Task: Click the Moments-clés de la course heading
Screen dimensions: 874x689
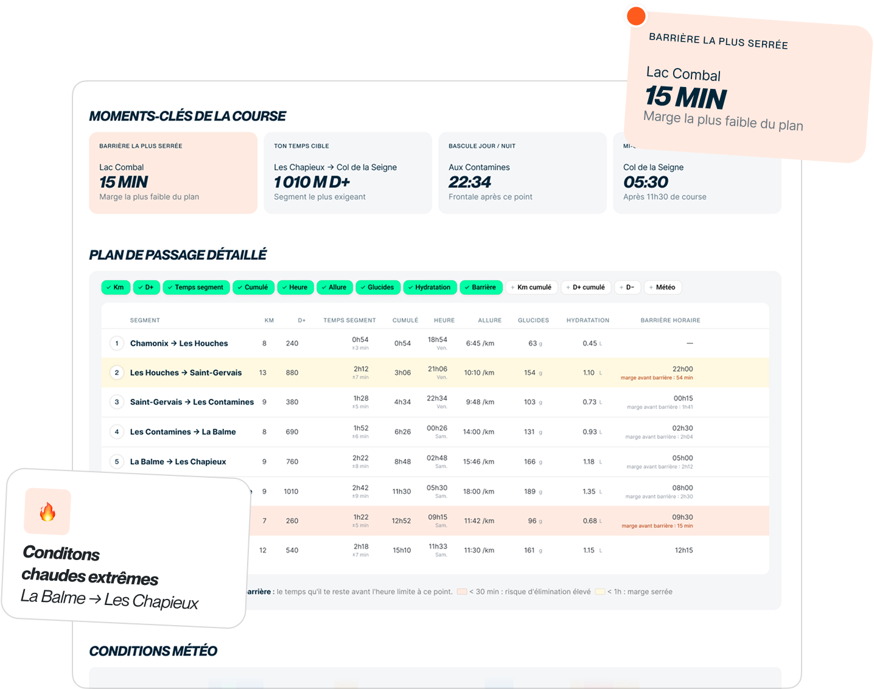Action: click(187, 116)
